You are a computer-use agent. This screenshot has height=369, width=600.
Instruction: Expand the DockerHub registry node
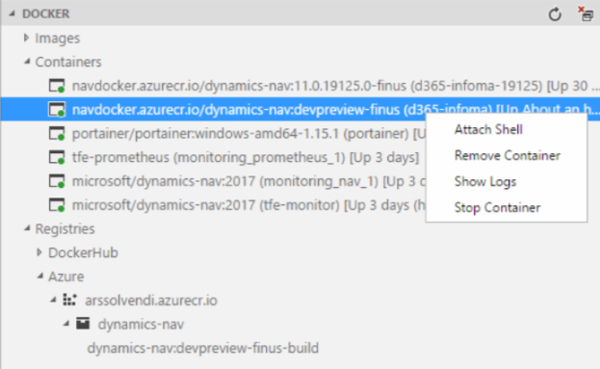(x=39, y=252)
